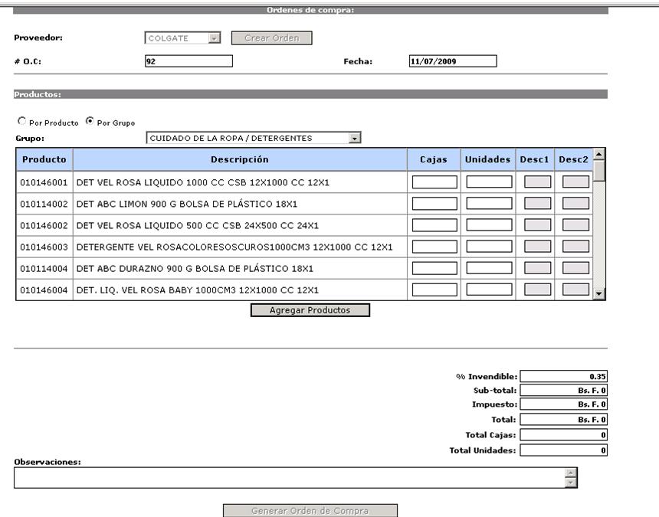Click the Producto column header
The image size is (659, 517).
[44, 159]
